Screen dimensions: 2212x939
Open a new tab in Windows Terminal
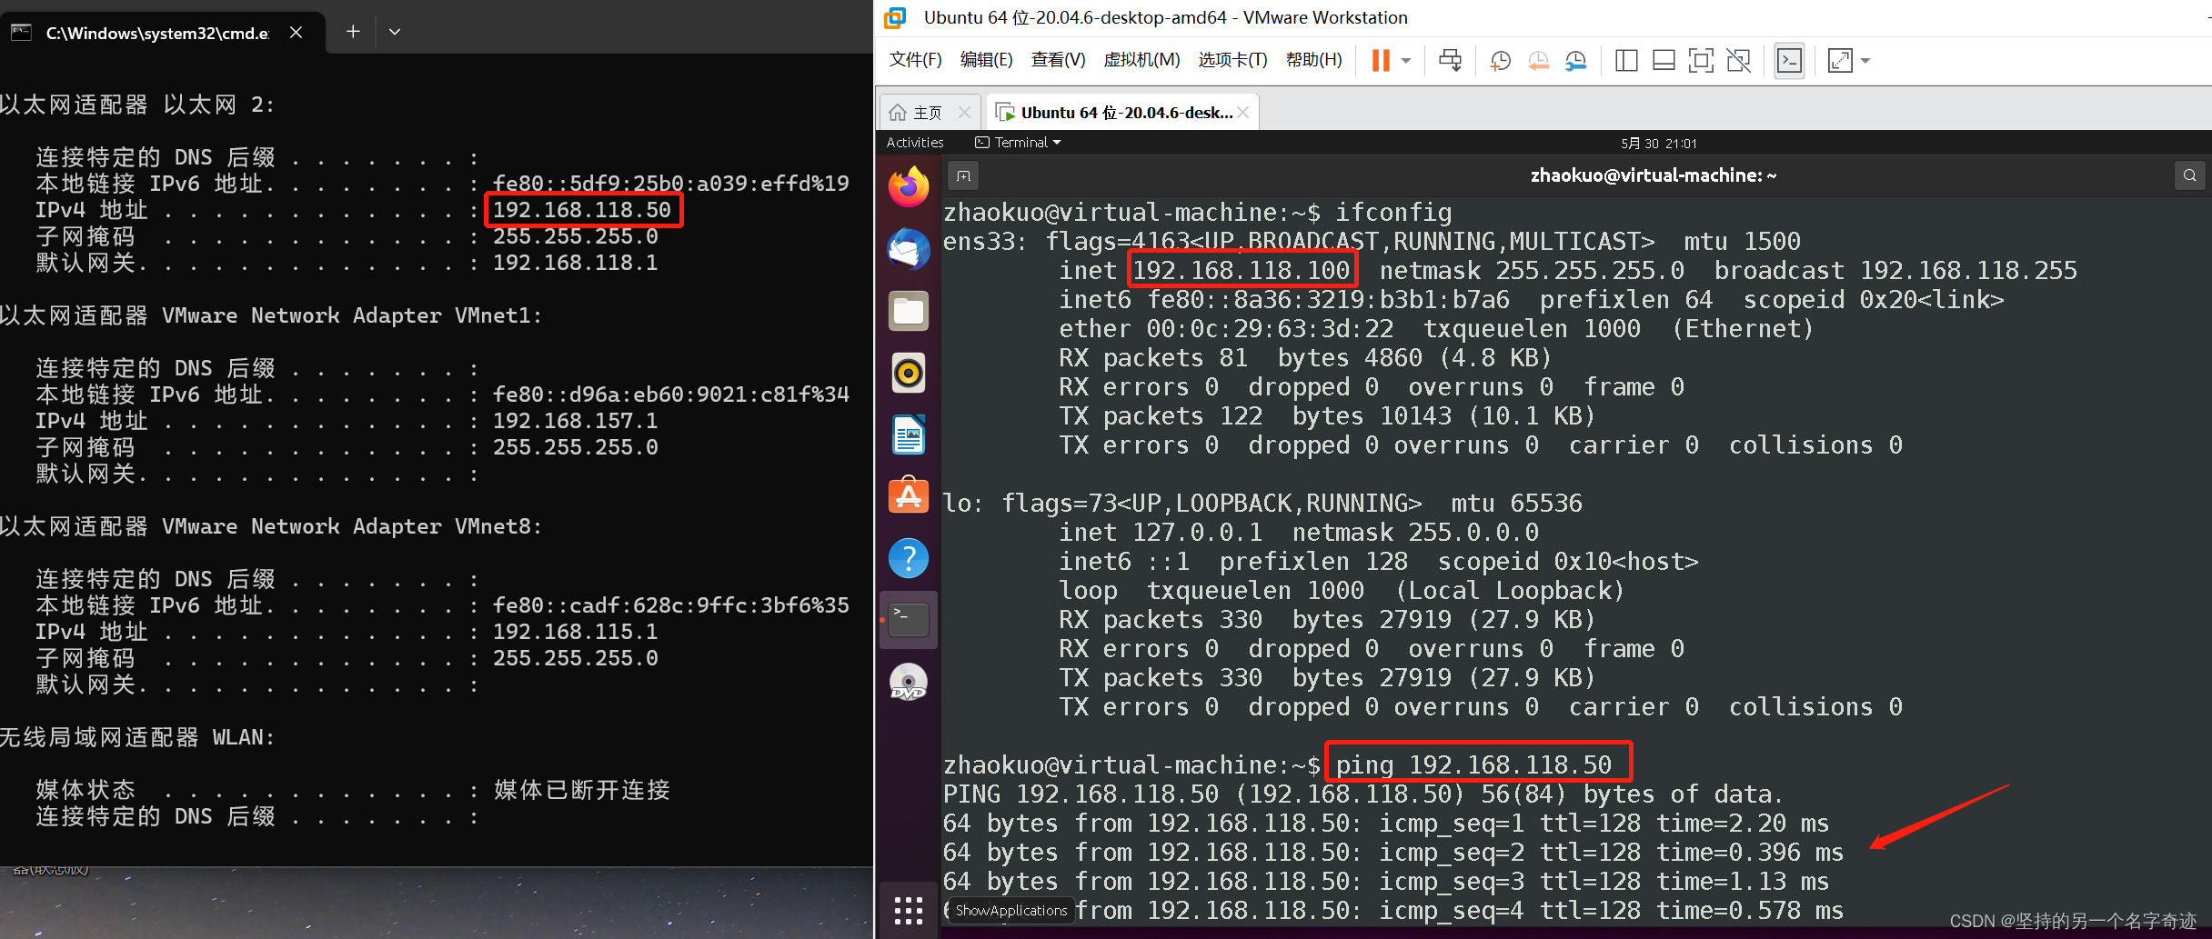[x=352, y=31]
